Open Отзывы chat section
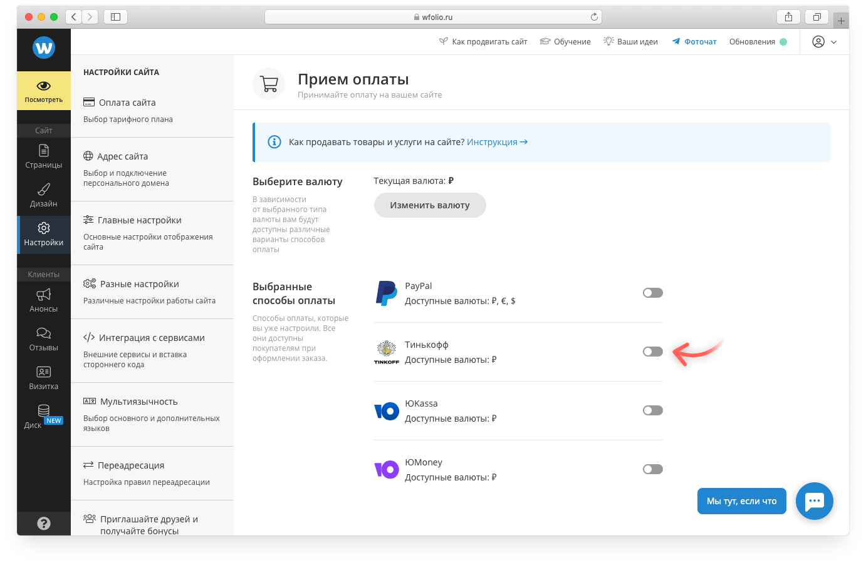Image resolution: width=866 pixels, height=563 pixels. pyautogui.click(x=44, y=340)
